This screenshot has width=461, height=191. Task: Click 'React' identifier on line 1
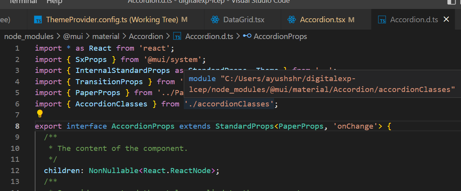pos(100,48)
